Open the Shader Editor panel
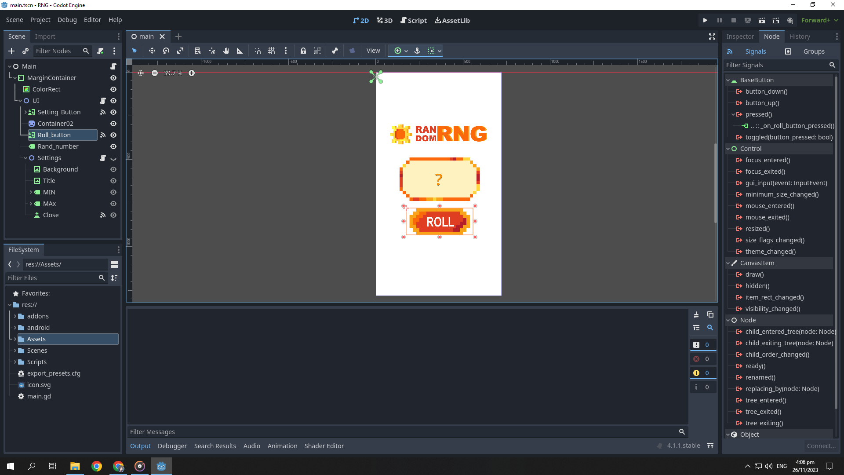Viewport: 844px width, 475px height. click(x=324, y=446)
